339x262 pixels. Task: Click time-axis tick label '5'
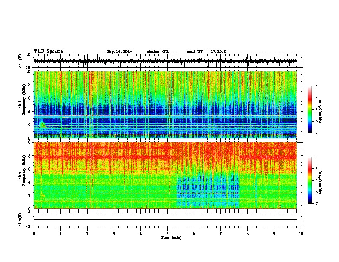(167, 234)
